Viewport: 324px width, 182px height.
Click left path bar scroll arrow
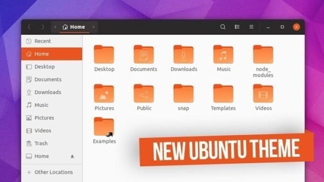55,27
